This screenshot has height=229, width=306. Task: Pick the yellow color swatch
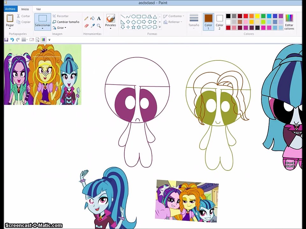(258, 16)
